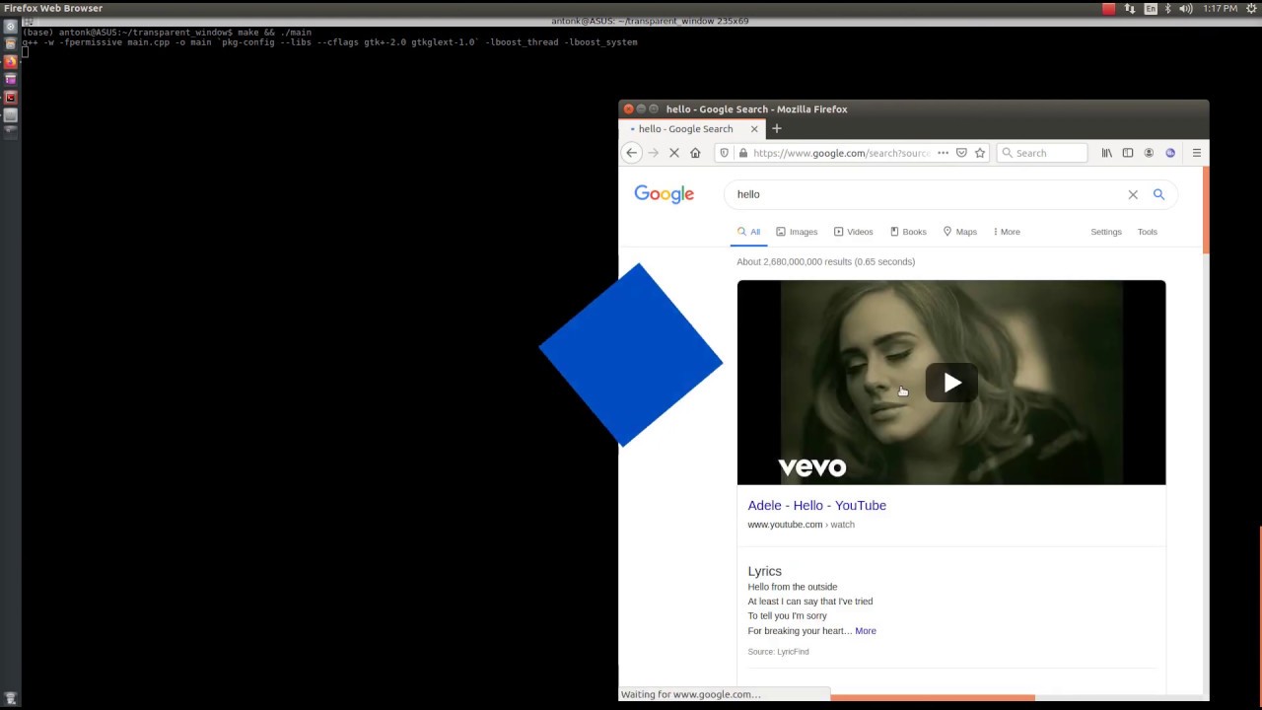
Task: Save page to Pocket icon
Action: (x=961, y=153)
